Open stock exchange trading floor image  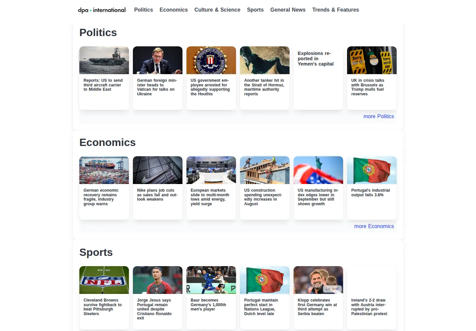click(211, 170)
